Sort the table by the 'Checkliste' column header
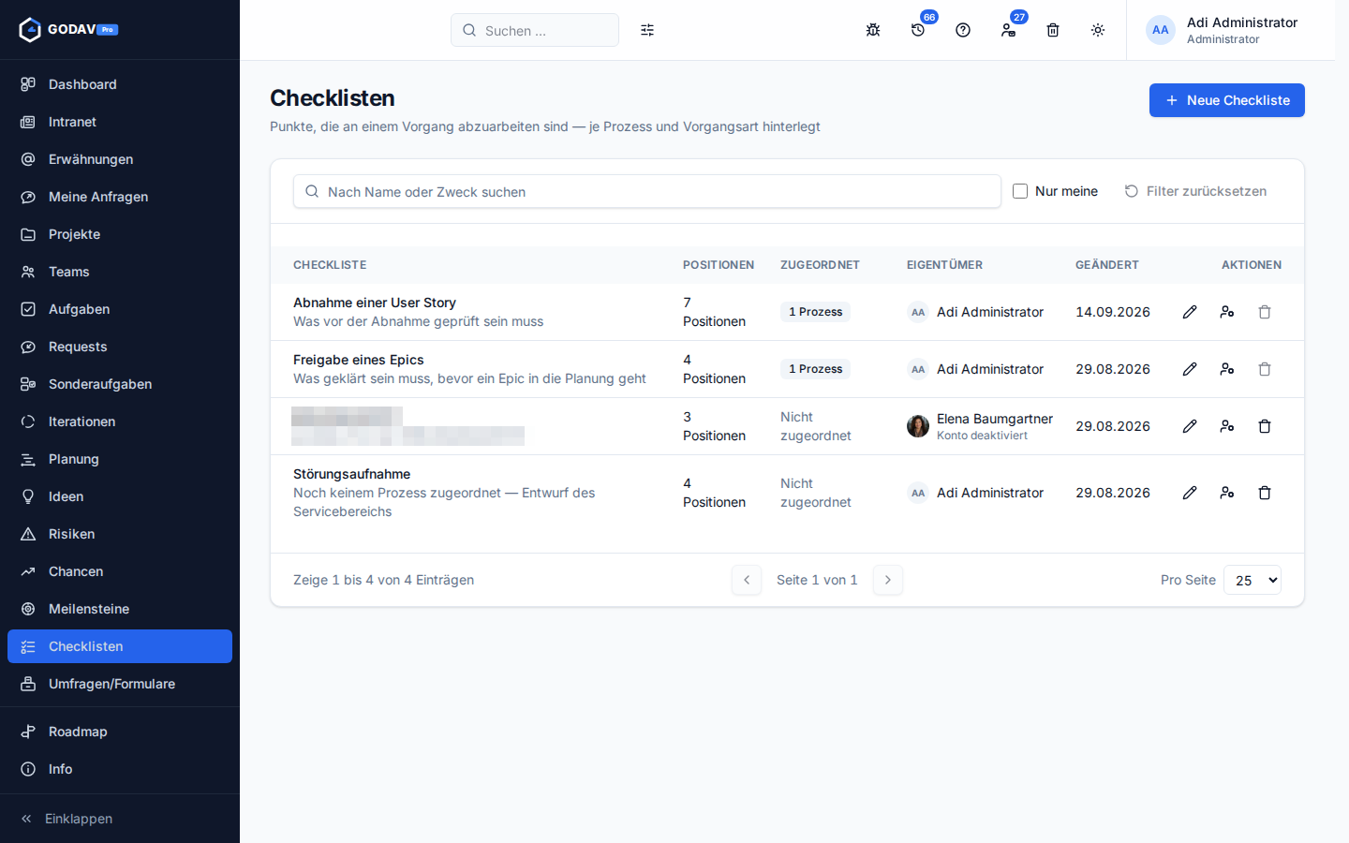Screen dimensions: 1349x843 pos(330,265)
